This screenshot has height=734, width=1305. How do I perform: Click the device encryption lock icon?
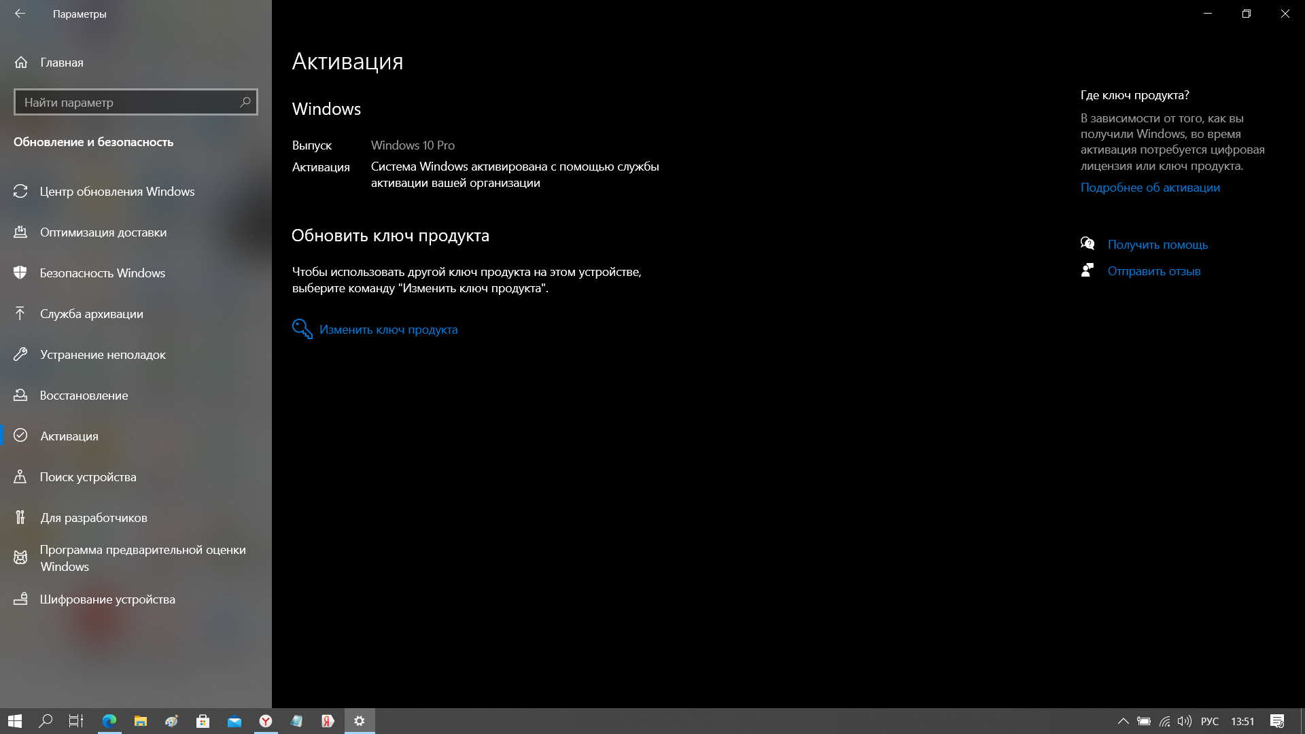tap(20, 599)
